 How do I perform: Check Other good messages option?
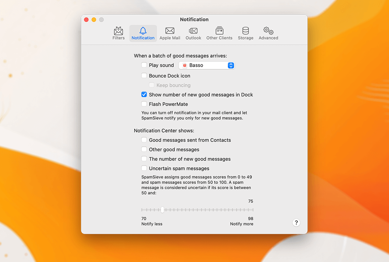(144, 149)
